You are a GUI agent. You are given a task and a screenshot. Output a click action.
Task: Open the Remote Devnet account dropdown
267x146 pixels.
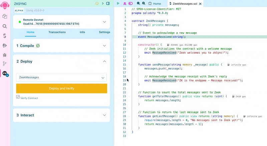point(104,22)
